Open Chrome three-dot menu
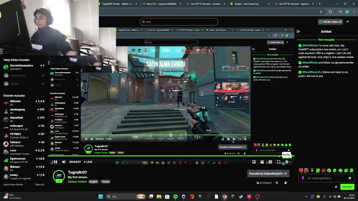Viewport: 358px width, 201px height. point(354,12)
